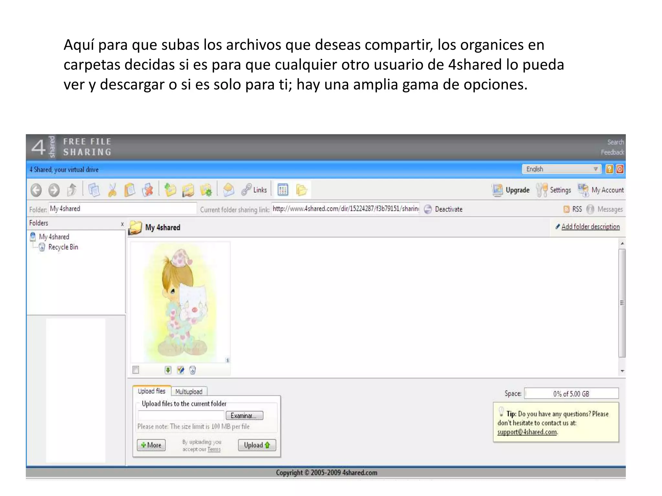Click the Delete red X icon

148,190
